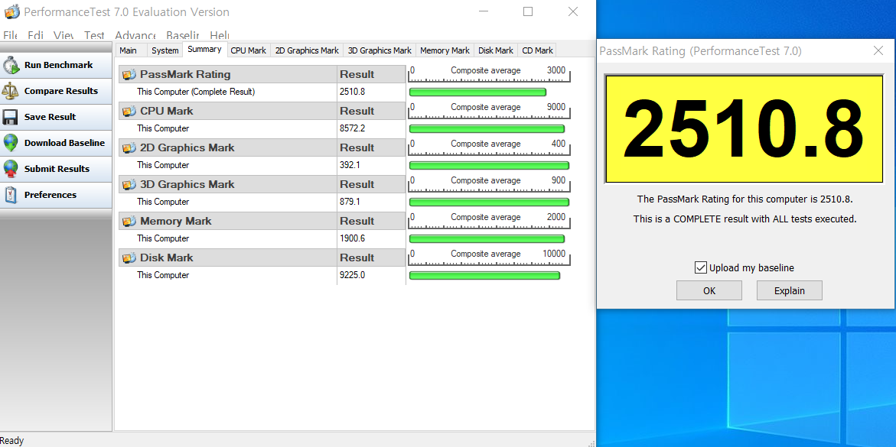Click the yellow 2510.8 rating panel
This screenshot has height=447, width=896.
(x=744, y=129)
